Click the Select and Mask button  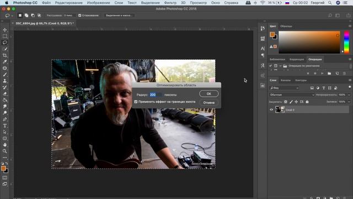click(119, 15)
